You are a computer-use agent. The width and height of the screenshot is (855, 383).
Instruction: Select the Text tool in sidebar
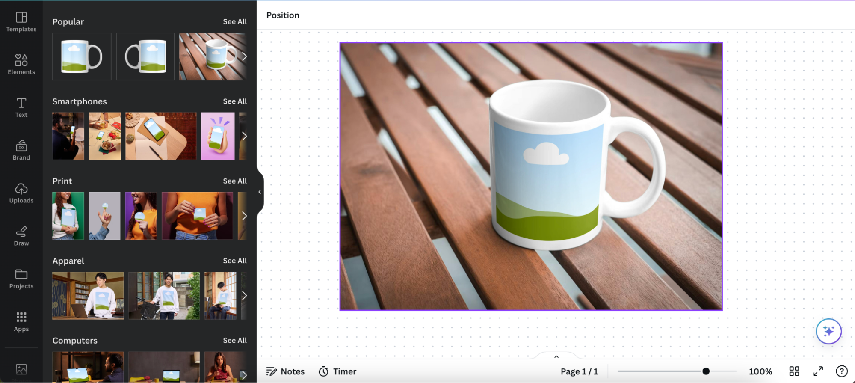pos(21,107)
